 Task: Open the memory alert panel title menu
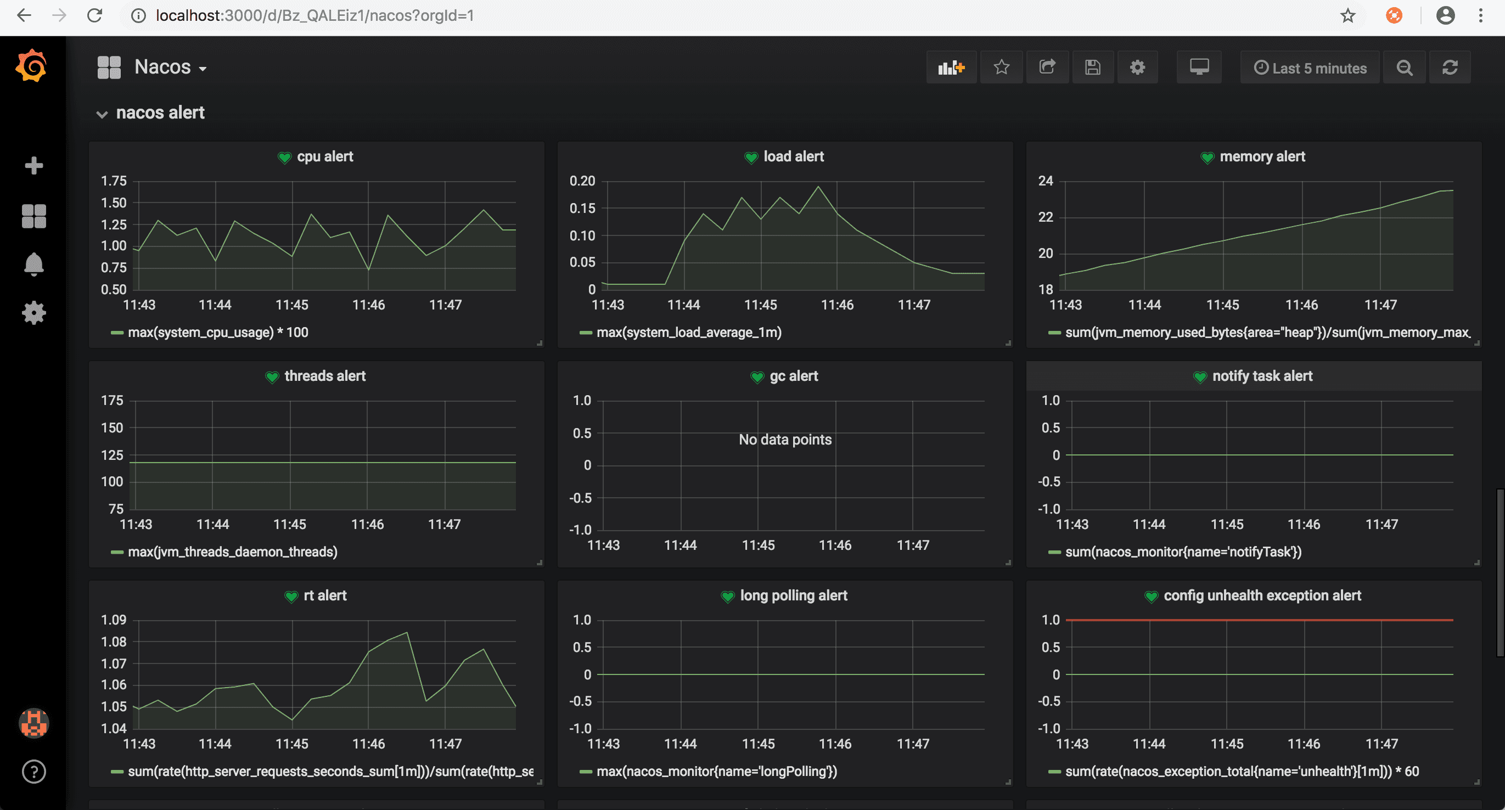coord(1261,156)
